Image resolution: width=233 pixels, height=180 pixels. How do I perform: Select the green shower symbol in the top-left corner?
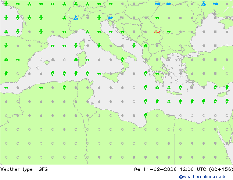(x=6, y=4)
